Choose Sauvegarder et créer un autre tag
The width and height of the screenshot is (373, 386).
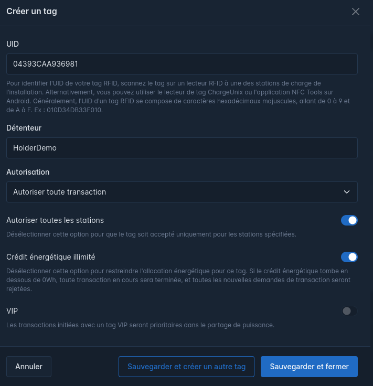click(186, 367)
